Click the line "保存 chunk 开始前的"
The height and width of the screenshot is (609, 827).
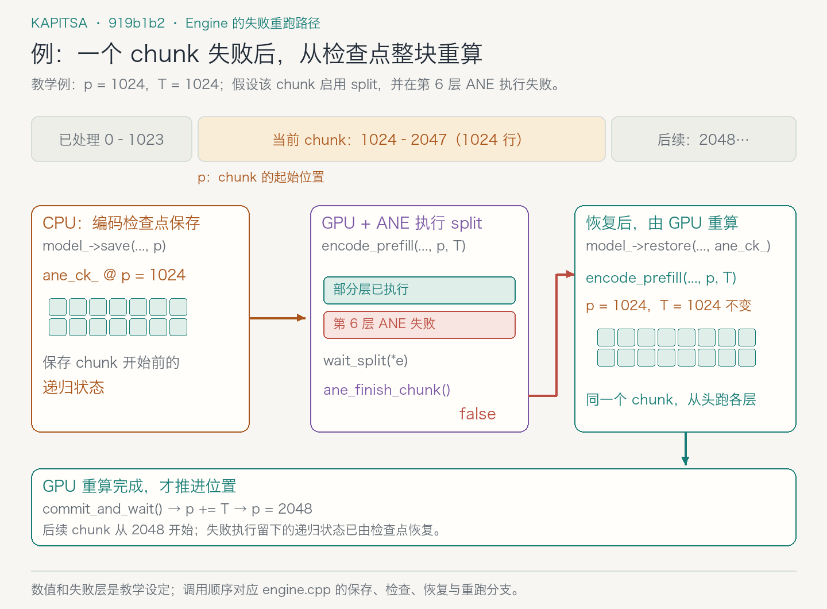(111, 363)
